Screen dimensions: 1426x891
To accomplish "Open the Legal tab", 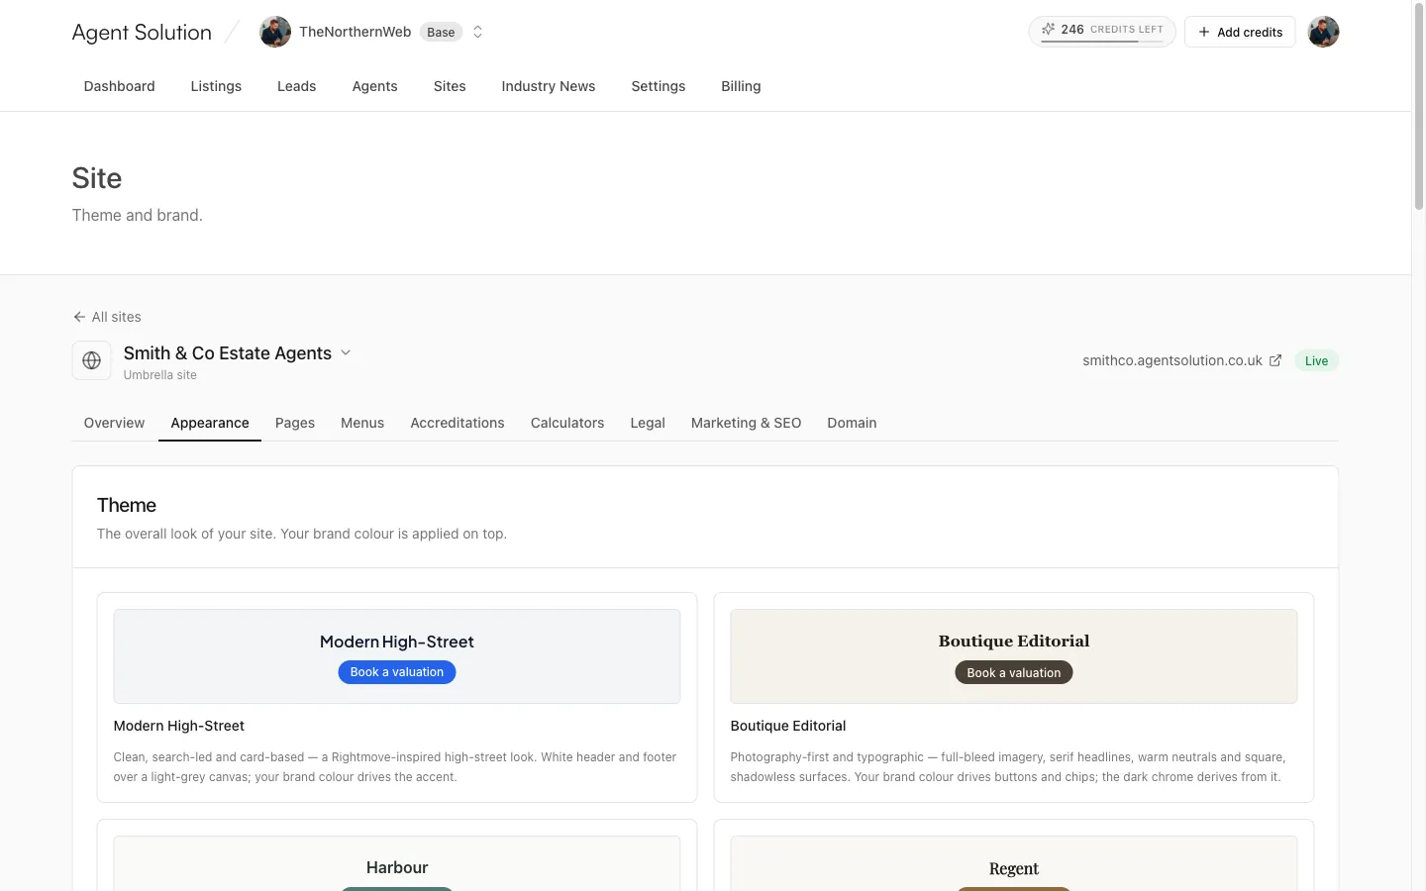I will [648, 423].
